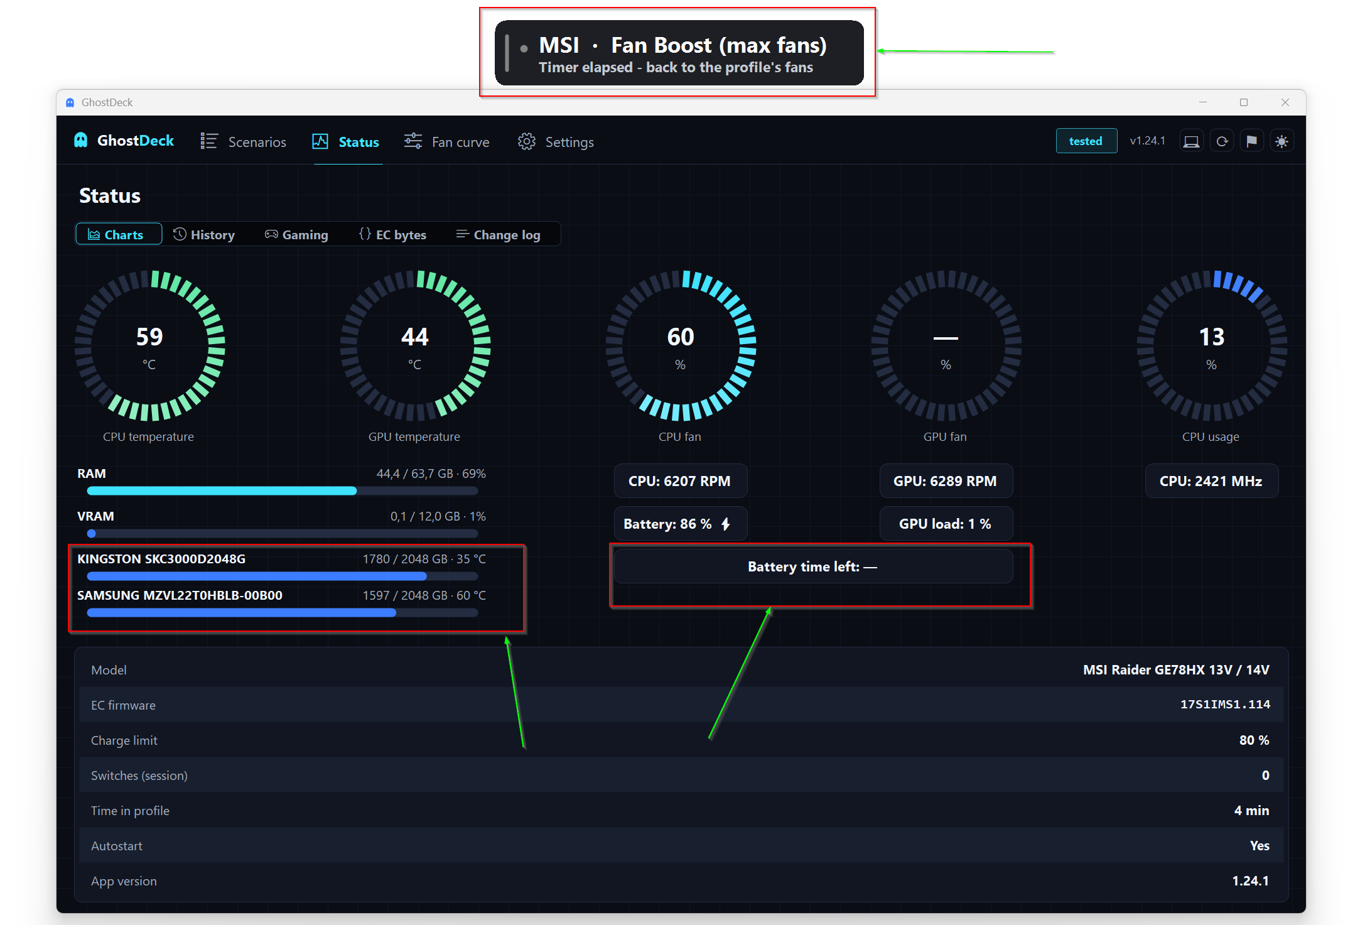The height and width of the screenshot is (925, 1365).
Task: Select the EC bytes sub-tab
Action: click(393, 234)
